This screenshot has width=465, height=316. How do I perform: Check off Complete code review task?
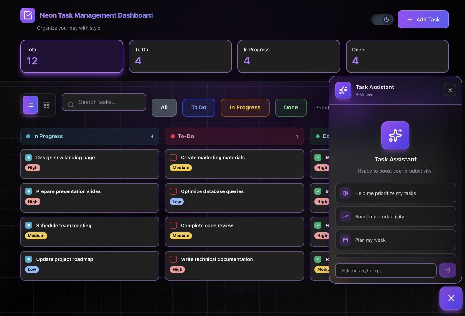pos(173,225)
